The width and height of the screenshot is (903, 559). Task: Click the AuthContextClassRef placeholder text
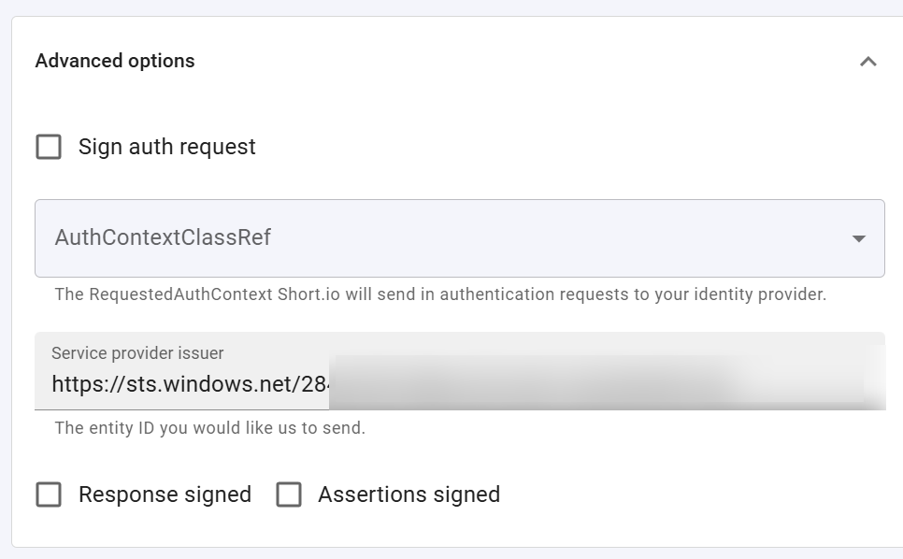[163, 237]
